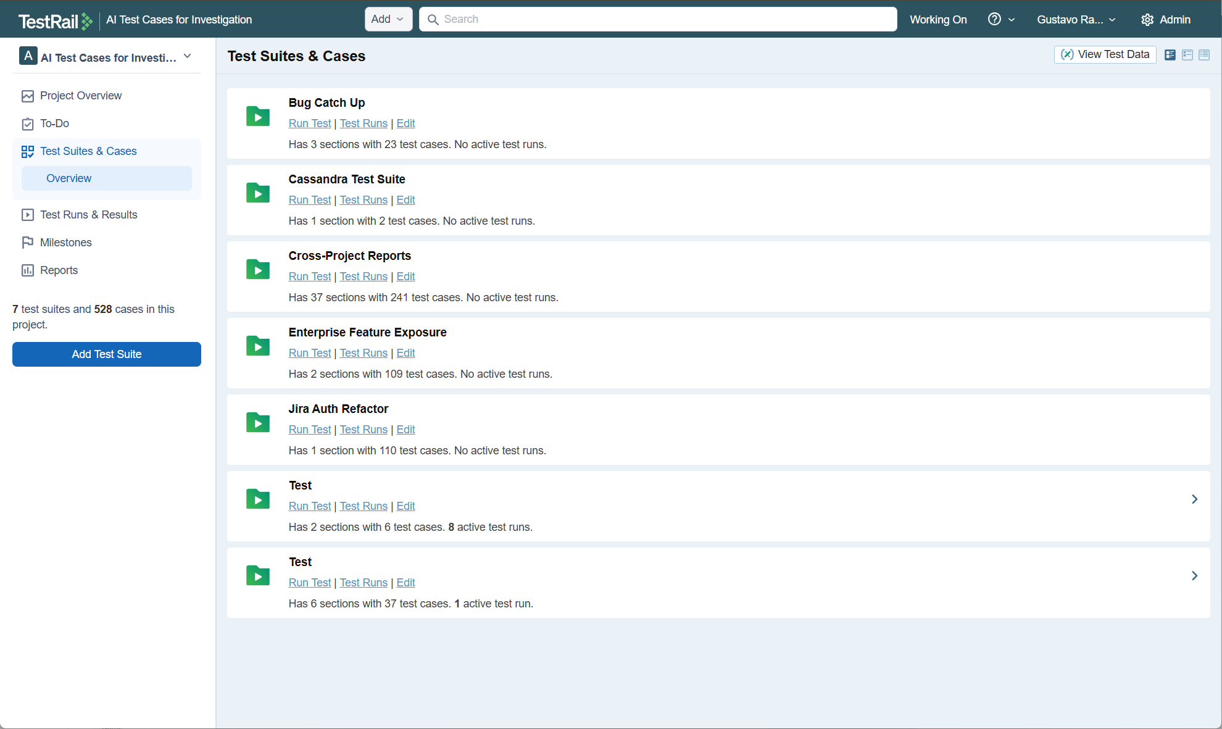The image size is (1222, 729).
Task: Open the help question mark icon
Action: tap(994, 19)
